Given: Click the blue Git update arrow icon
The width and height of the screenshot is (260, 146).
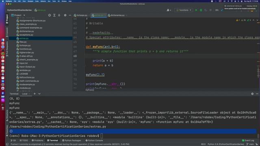Looking at the screenshot, I should tap(222, 10).
